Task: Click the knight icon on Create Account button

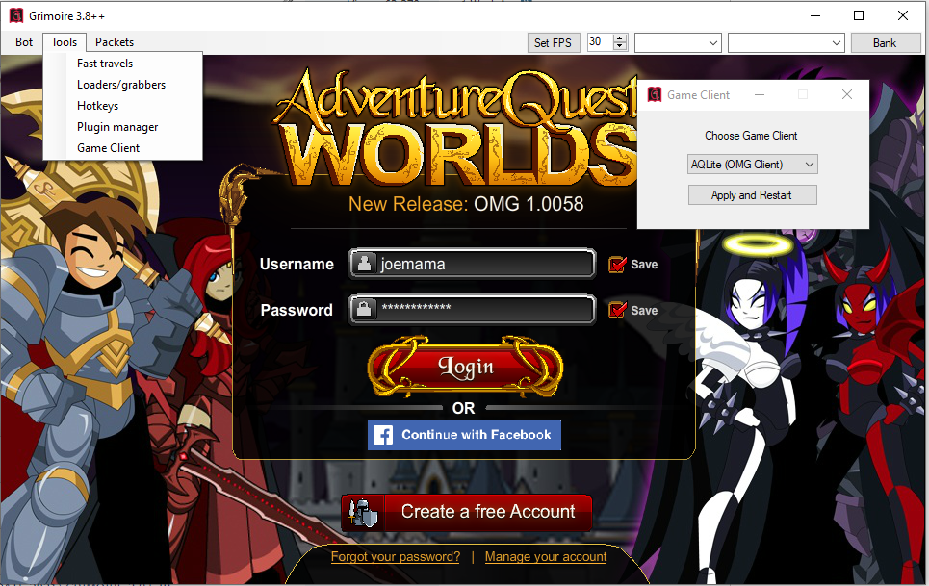Action: tap(363, 512)
